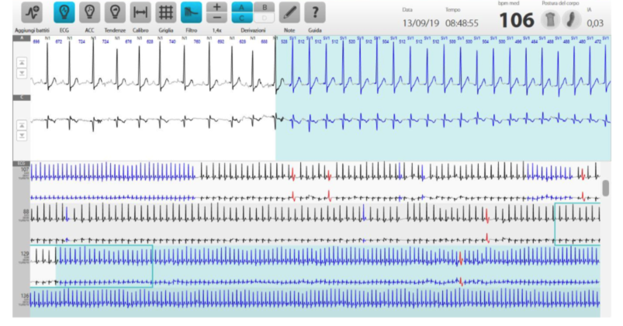The image size is (623, 326).
Task: Click the overview strip row labeled 129
Action: tap(315, 267)
